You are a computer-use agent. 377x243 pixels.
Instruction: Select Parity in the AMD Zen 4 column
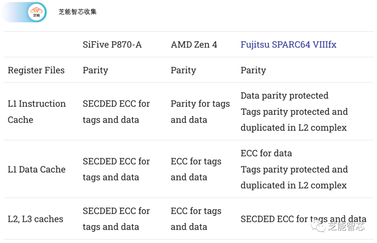pyautogui.click(x=183, y=70)
